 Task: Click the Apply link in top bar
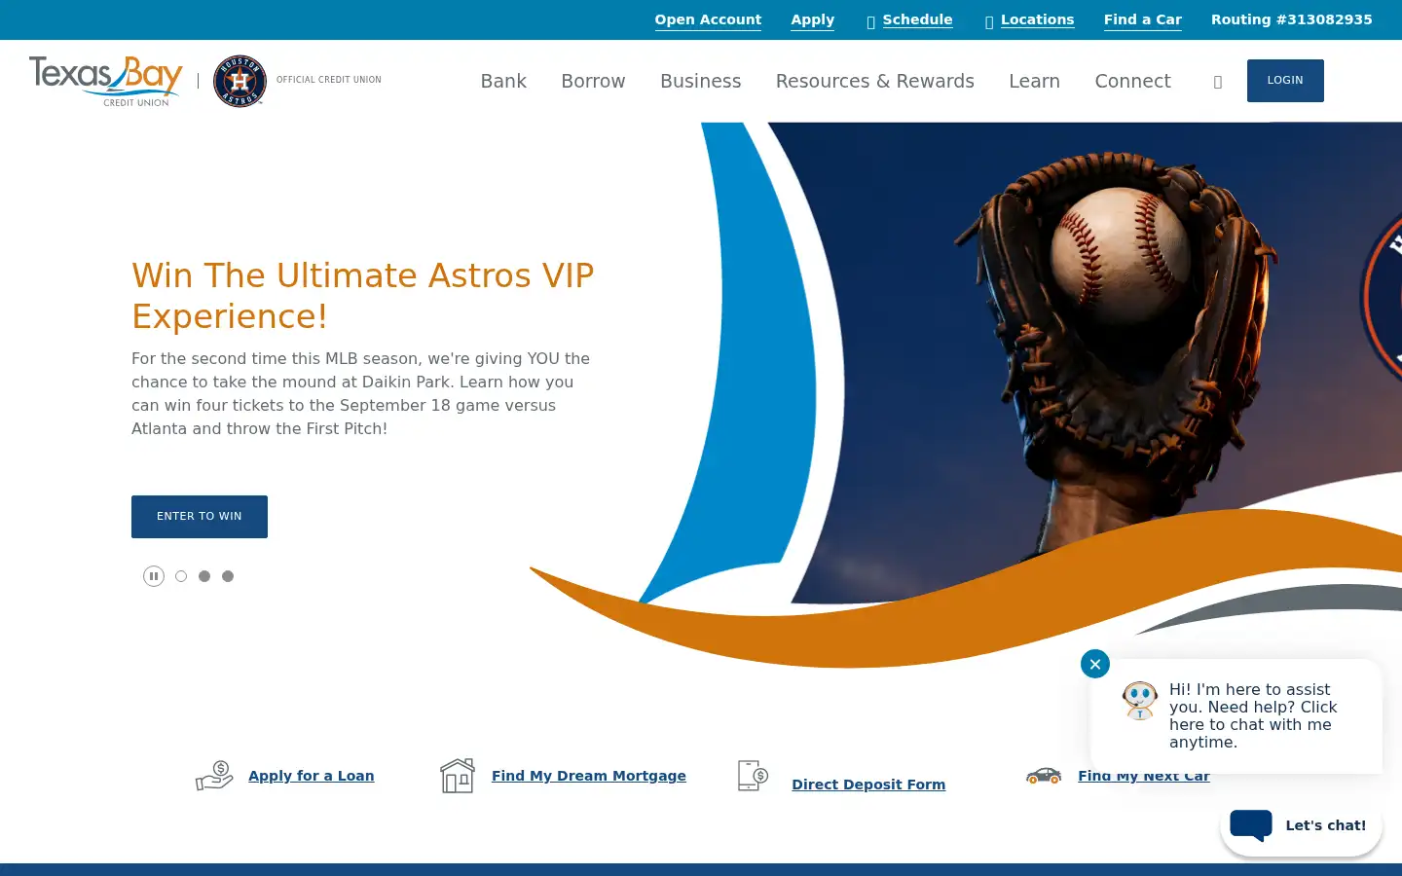coord(812,19)
